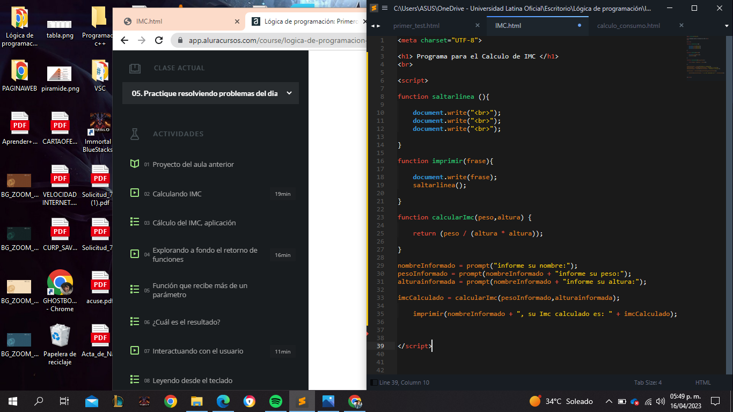Close the primer_test.html tab
Image resolution: width=733 pixels, height=412 pixels.
tap(478, 26)
